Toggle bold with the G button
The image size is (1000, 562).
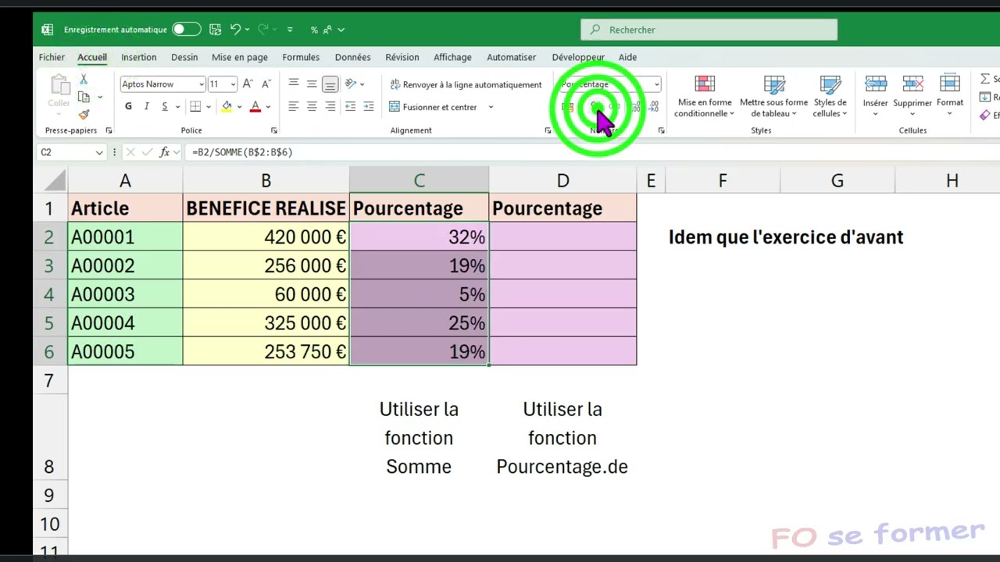pyautogui.click(x=128, y=107)
